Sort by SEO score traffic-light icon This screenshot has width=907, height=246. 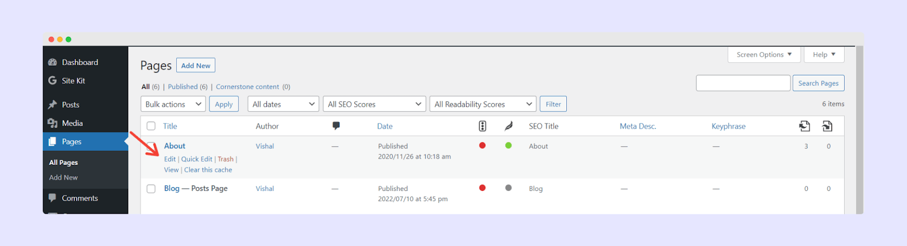click(x=482, y=126)
